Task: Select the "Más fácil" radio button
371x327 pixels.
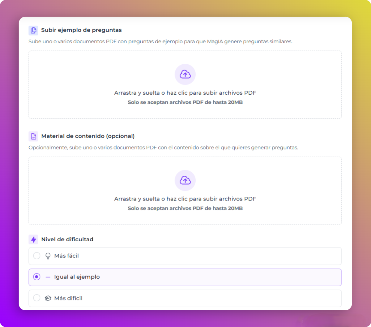Action: pyautogui.click(x=37, y=256)
